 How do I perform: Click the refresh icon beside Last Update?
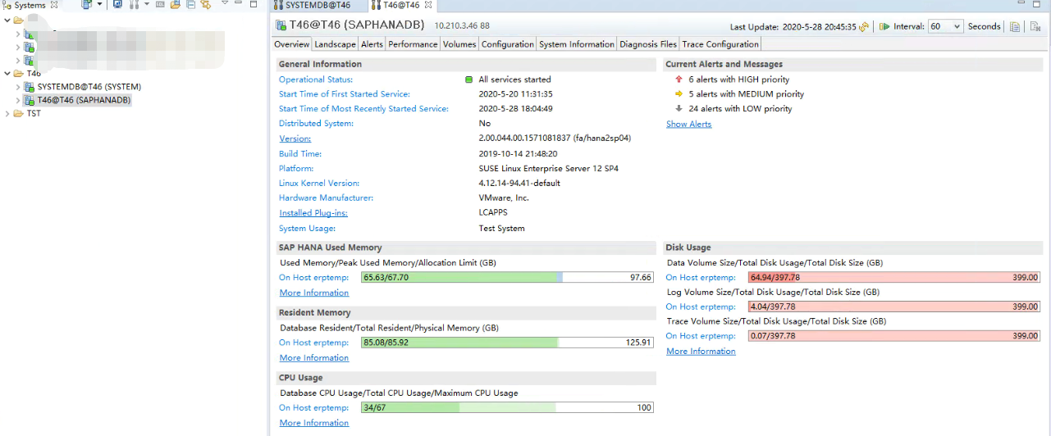pyautogui.click(x=864, y=26)
